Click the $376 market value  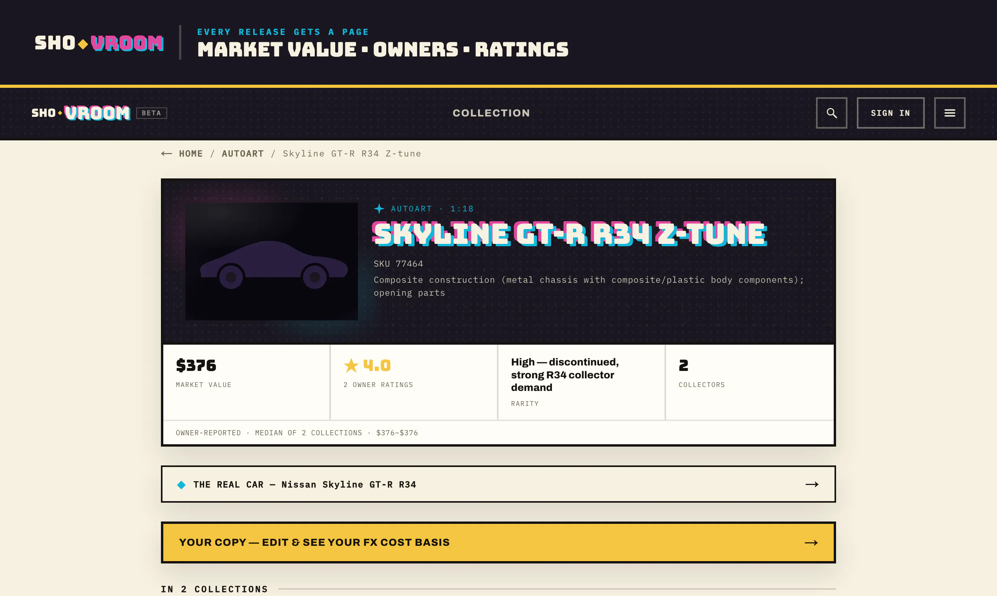(x=196, y=365)
